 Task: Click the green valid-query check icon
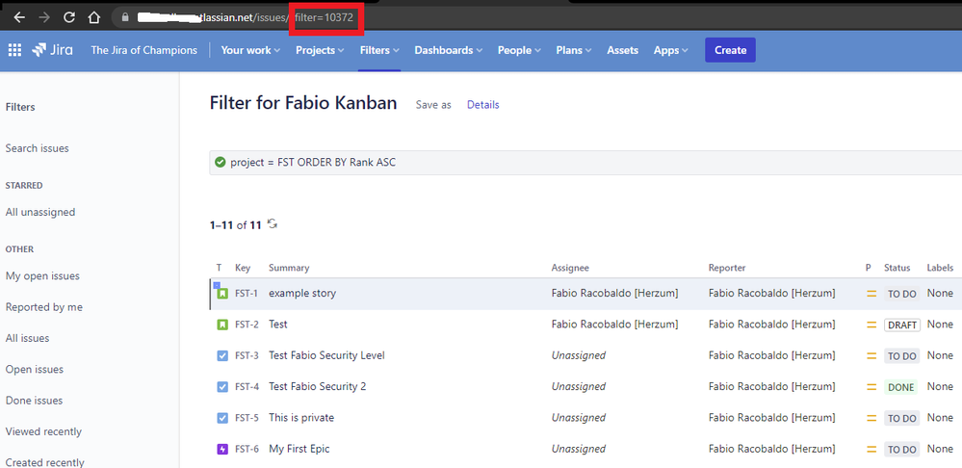click(221, 163)
